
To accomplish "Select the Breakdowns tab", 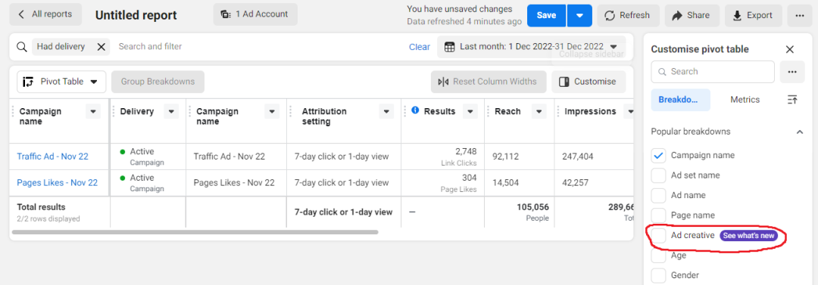I will pyautogui.click(x=680, y=100).
